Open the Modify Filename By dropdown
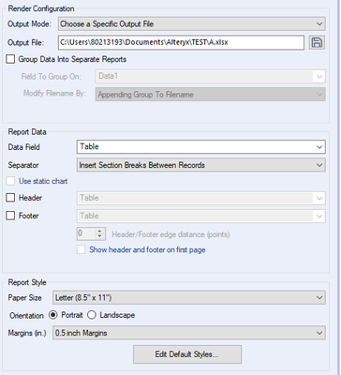This screenshot has height=375, width=341. pyautogui.click(x=211, y=95)
